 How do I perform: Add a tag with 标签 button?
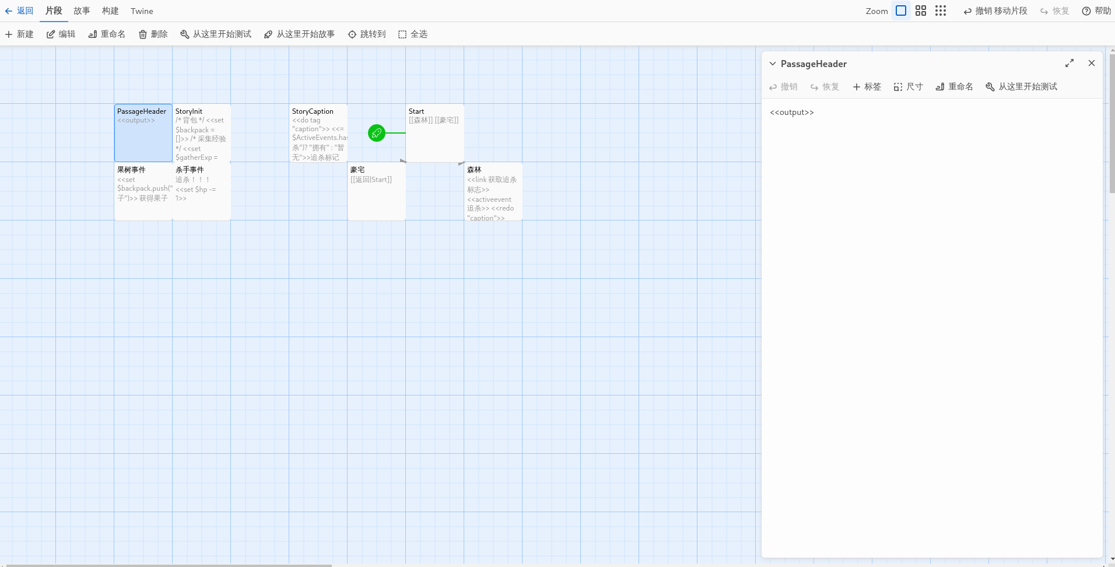click(867, 86)
